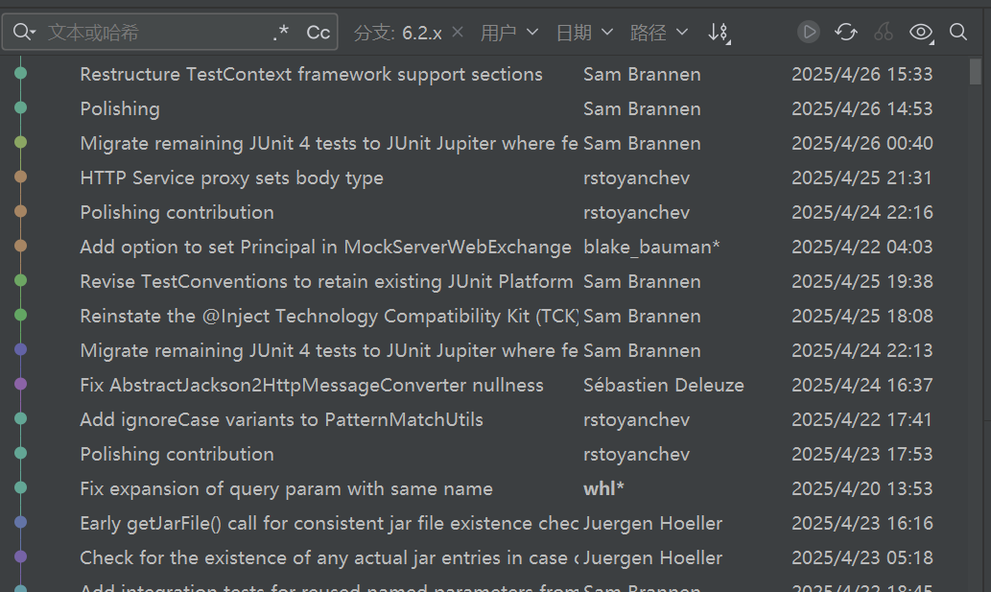The width and height of the screenshot is (991, 592).
Task: Select the Polishing commit from 14:53
Action: (x=120, y=108)
